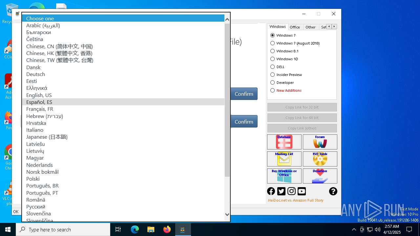Viewport: 420px width, 236px height.
Task: Click the taskbar search box
Action: 63,229
